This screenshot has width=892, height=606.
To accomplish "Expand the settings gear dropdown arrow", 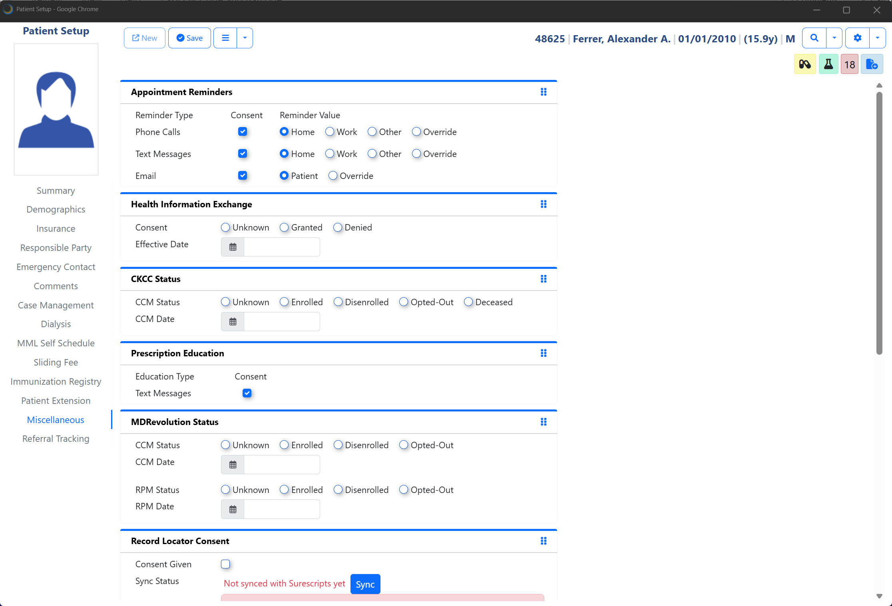I will click(877, 38).
